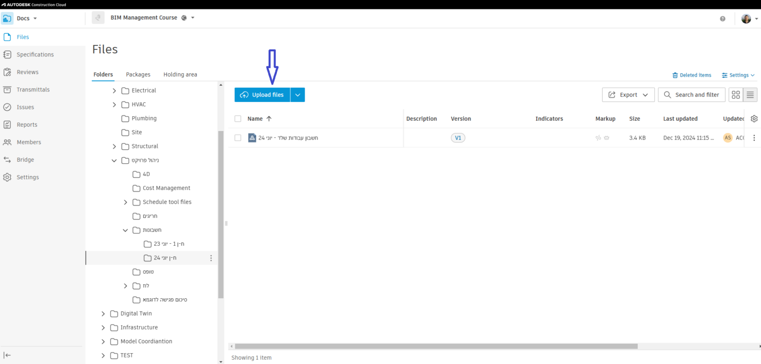The width and height of the screenshot is (761, 364).
Task: Open the file row's three-dot menu
Action: point(754,138)
